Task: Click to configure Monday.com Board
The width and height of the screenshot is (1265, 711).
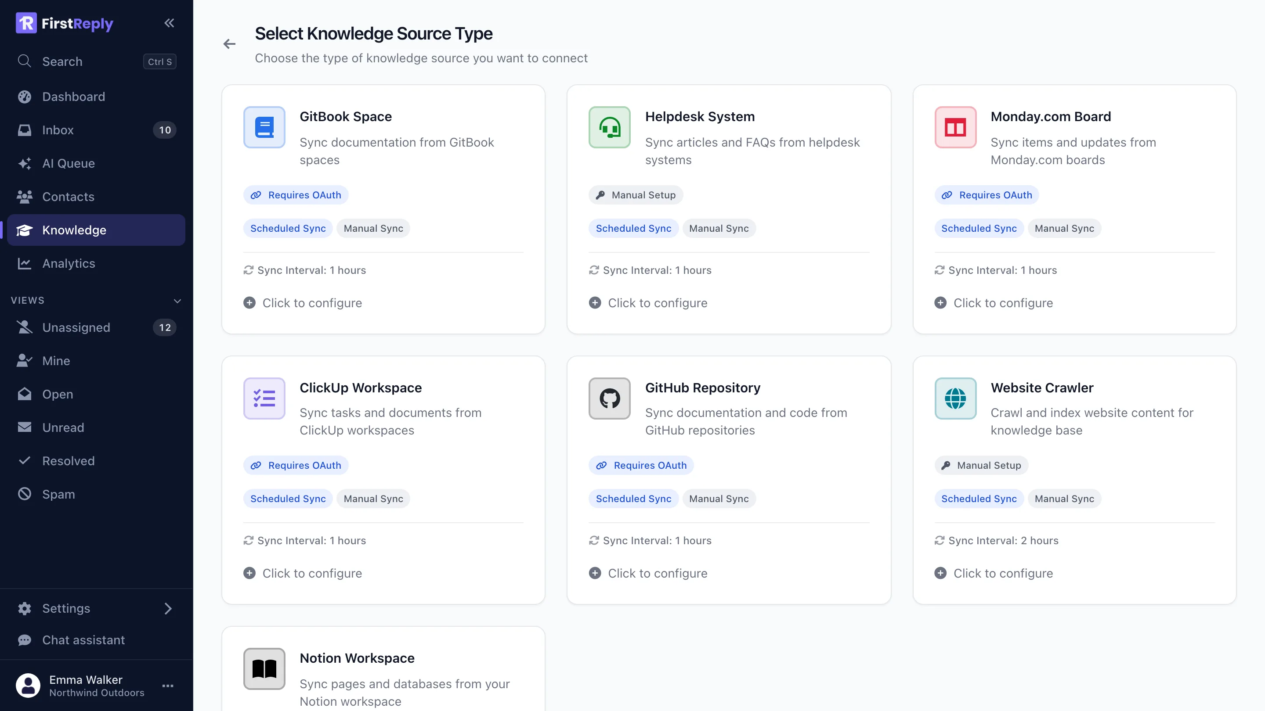Action: (994, 303)
